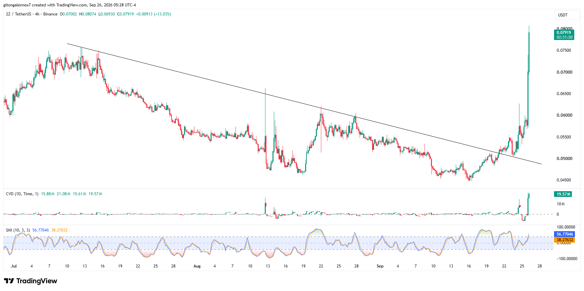
Task: Click the 0.07000 price axis label
Action: coord(564,72)
